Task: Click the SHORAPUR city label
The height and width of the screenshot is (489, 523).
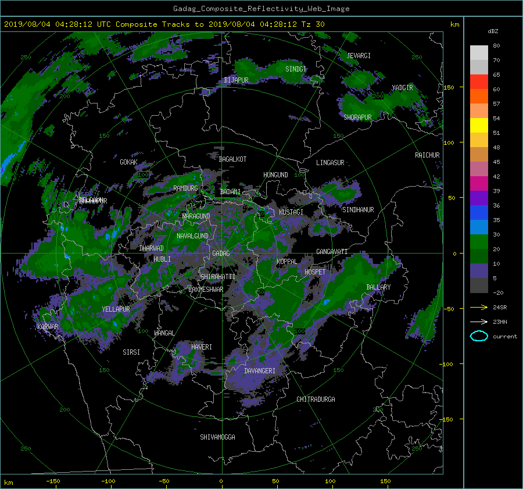Action: (357, 117)
